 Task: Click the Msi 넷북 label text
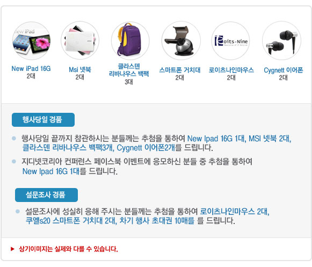pos(80,69)
